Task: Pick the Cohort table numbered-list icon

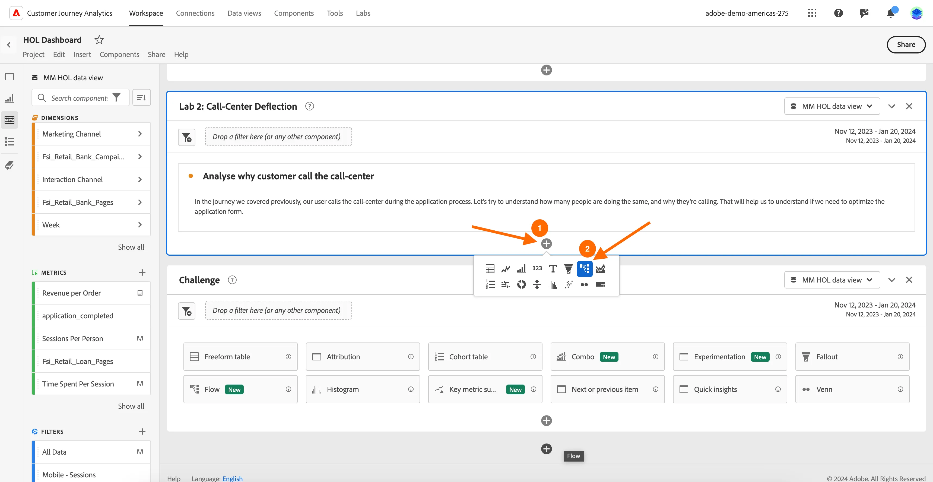Action: [x=490, y=284]
